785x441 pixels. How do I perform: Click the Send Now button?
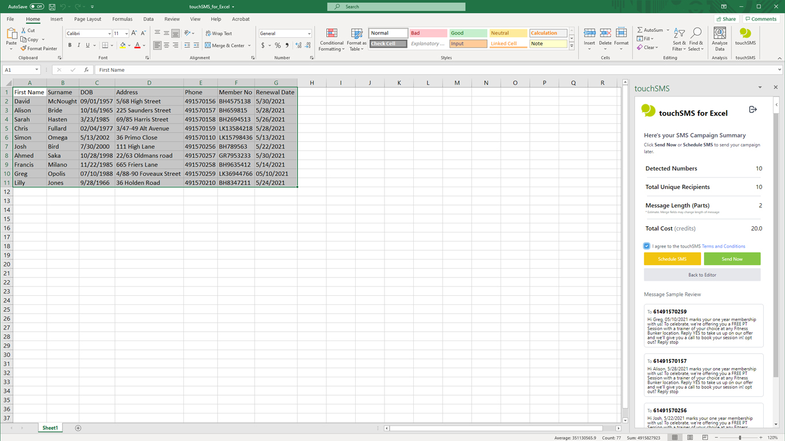pyautogui.click(x=732, y=259)
